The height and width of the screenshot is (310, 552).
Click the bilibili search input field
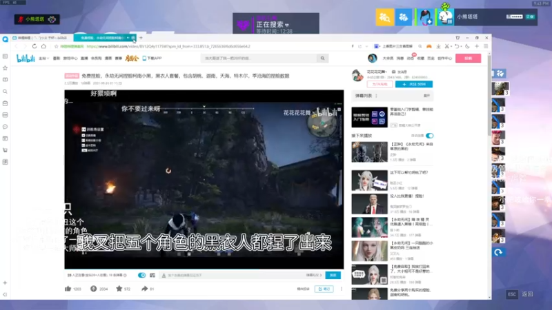[x=259, y=59]
